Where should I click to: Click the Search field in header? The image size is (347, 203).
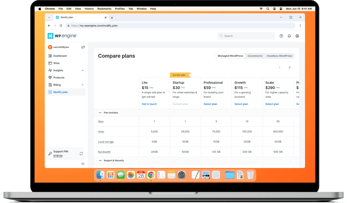click(x=246, y=36)
